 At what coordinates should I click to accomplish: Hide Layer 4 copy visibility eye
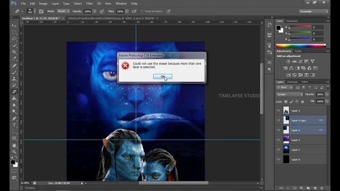point(278,120)
